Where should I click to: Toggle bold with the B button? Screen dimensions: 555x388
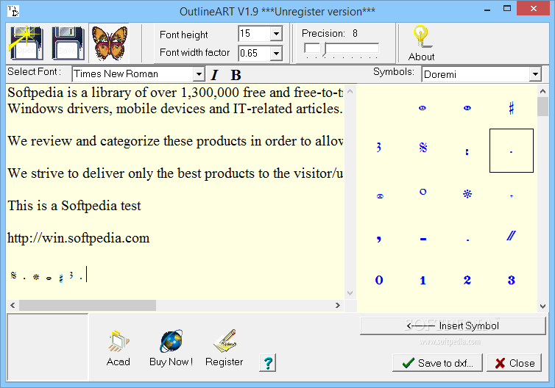pyautogui.click(x=236, y=75)
